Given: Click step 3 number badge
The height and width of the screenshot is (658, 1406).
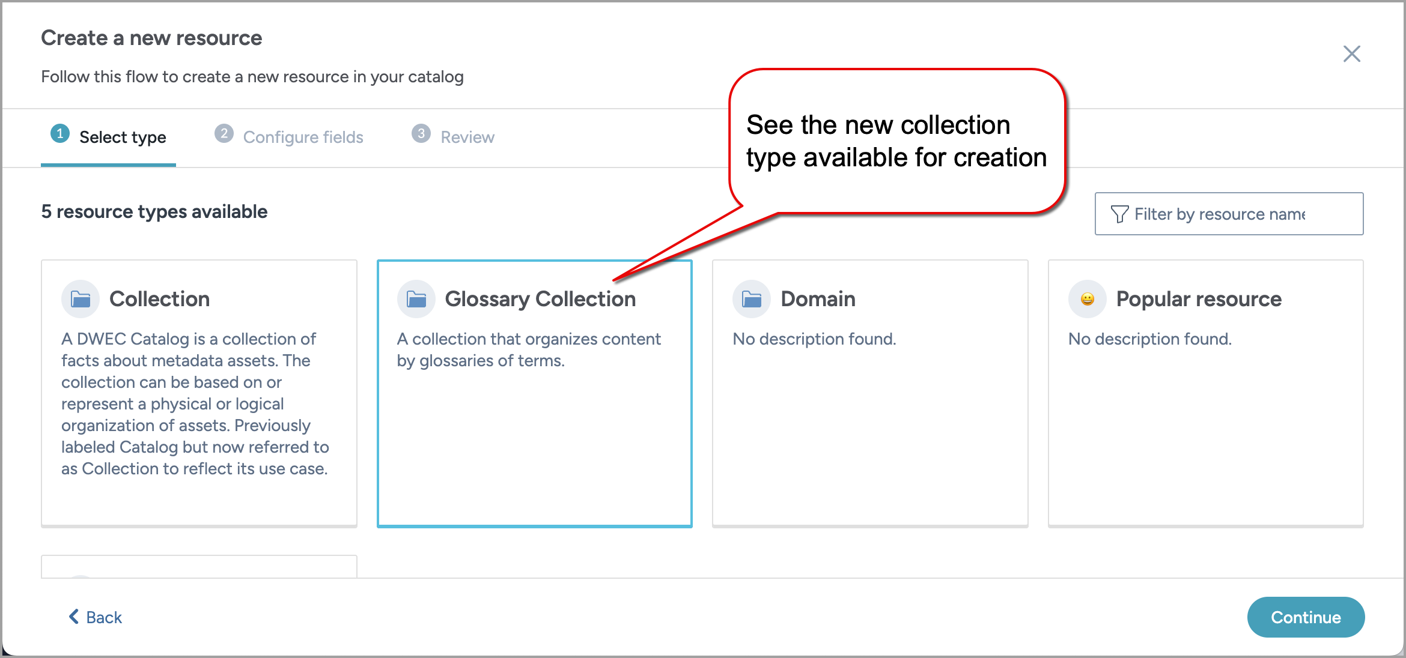Looking at the screenshot, I should pyautogui.click(x=421, y=133).
